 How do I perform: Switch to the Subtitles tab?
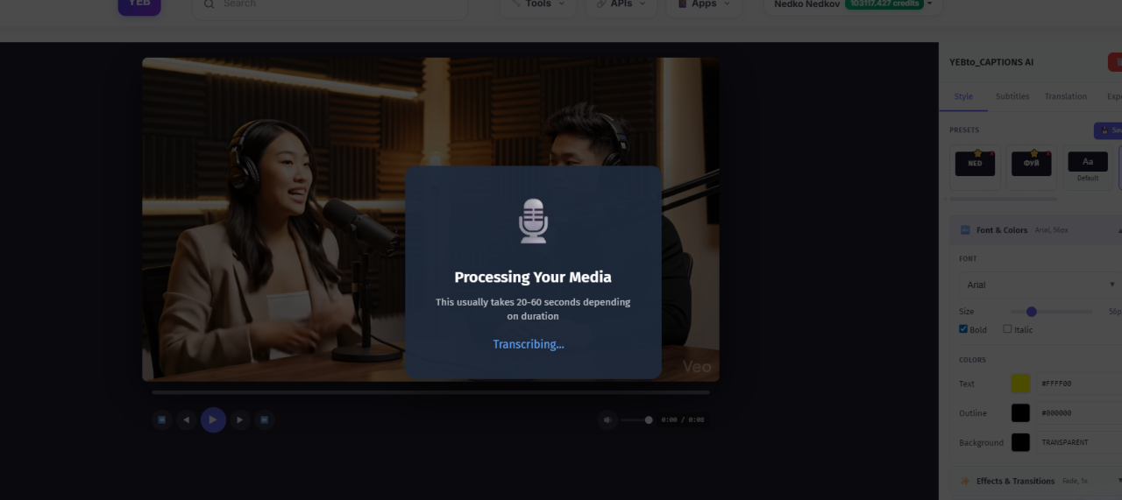pyautogui.click(x=1012, y=96)
